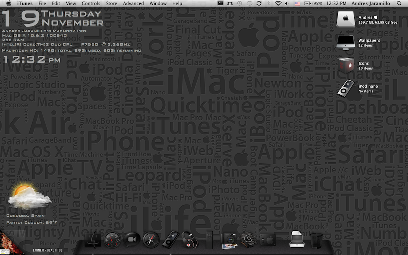The width and height of the screenshot is (408, 255).
Task: Click the butterfly icon in the menu bar
Action: pyautogui.click(x=230, y=3)
